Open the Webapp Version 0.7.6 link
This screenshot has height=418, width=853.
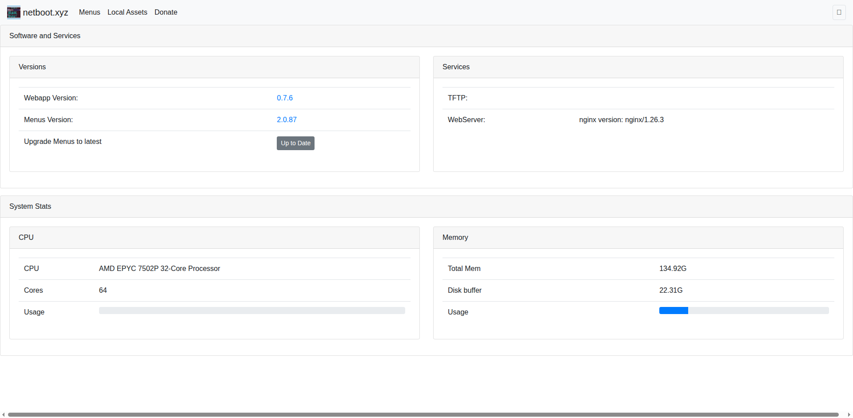[x=285, y=98]
